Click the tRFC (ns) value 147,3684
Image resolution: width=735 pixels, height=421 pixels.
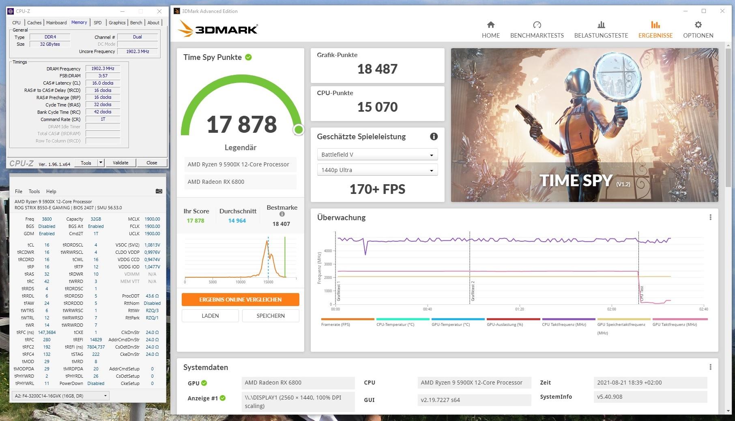[47, 332]
